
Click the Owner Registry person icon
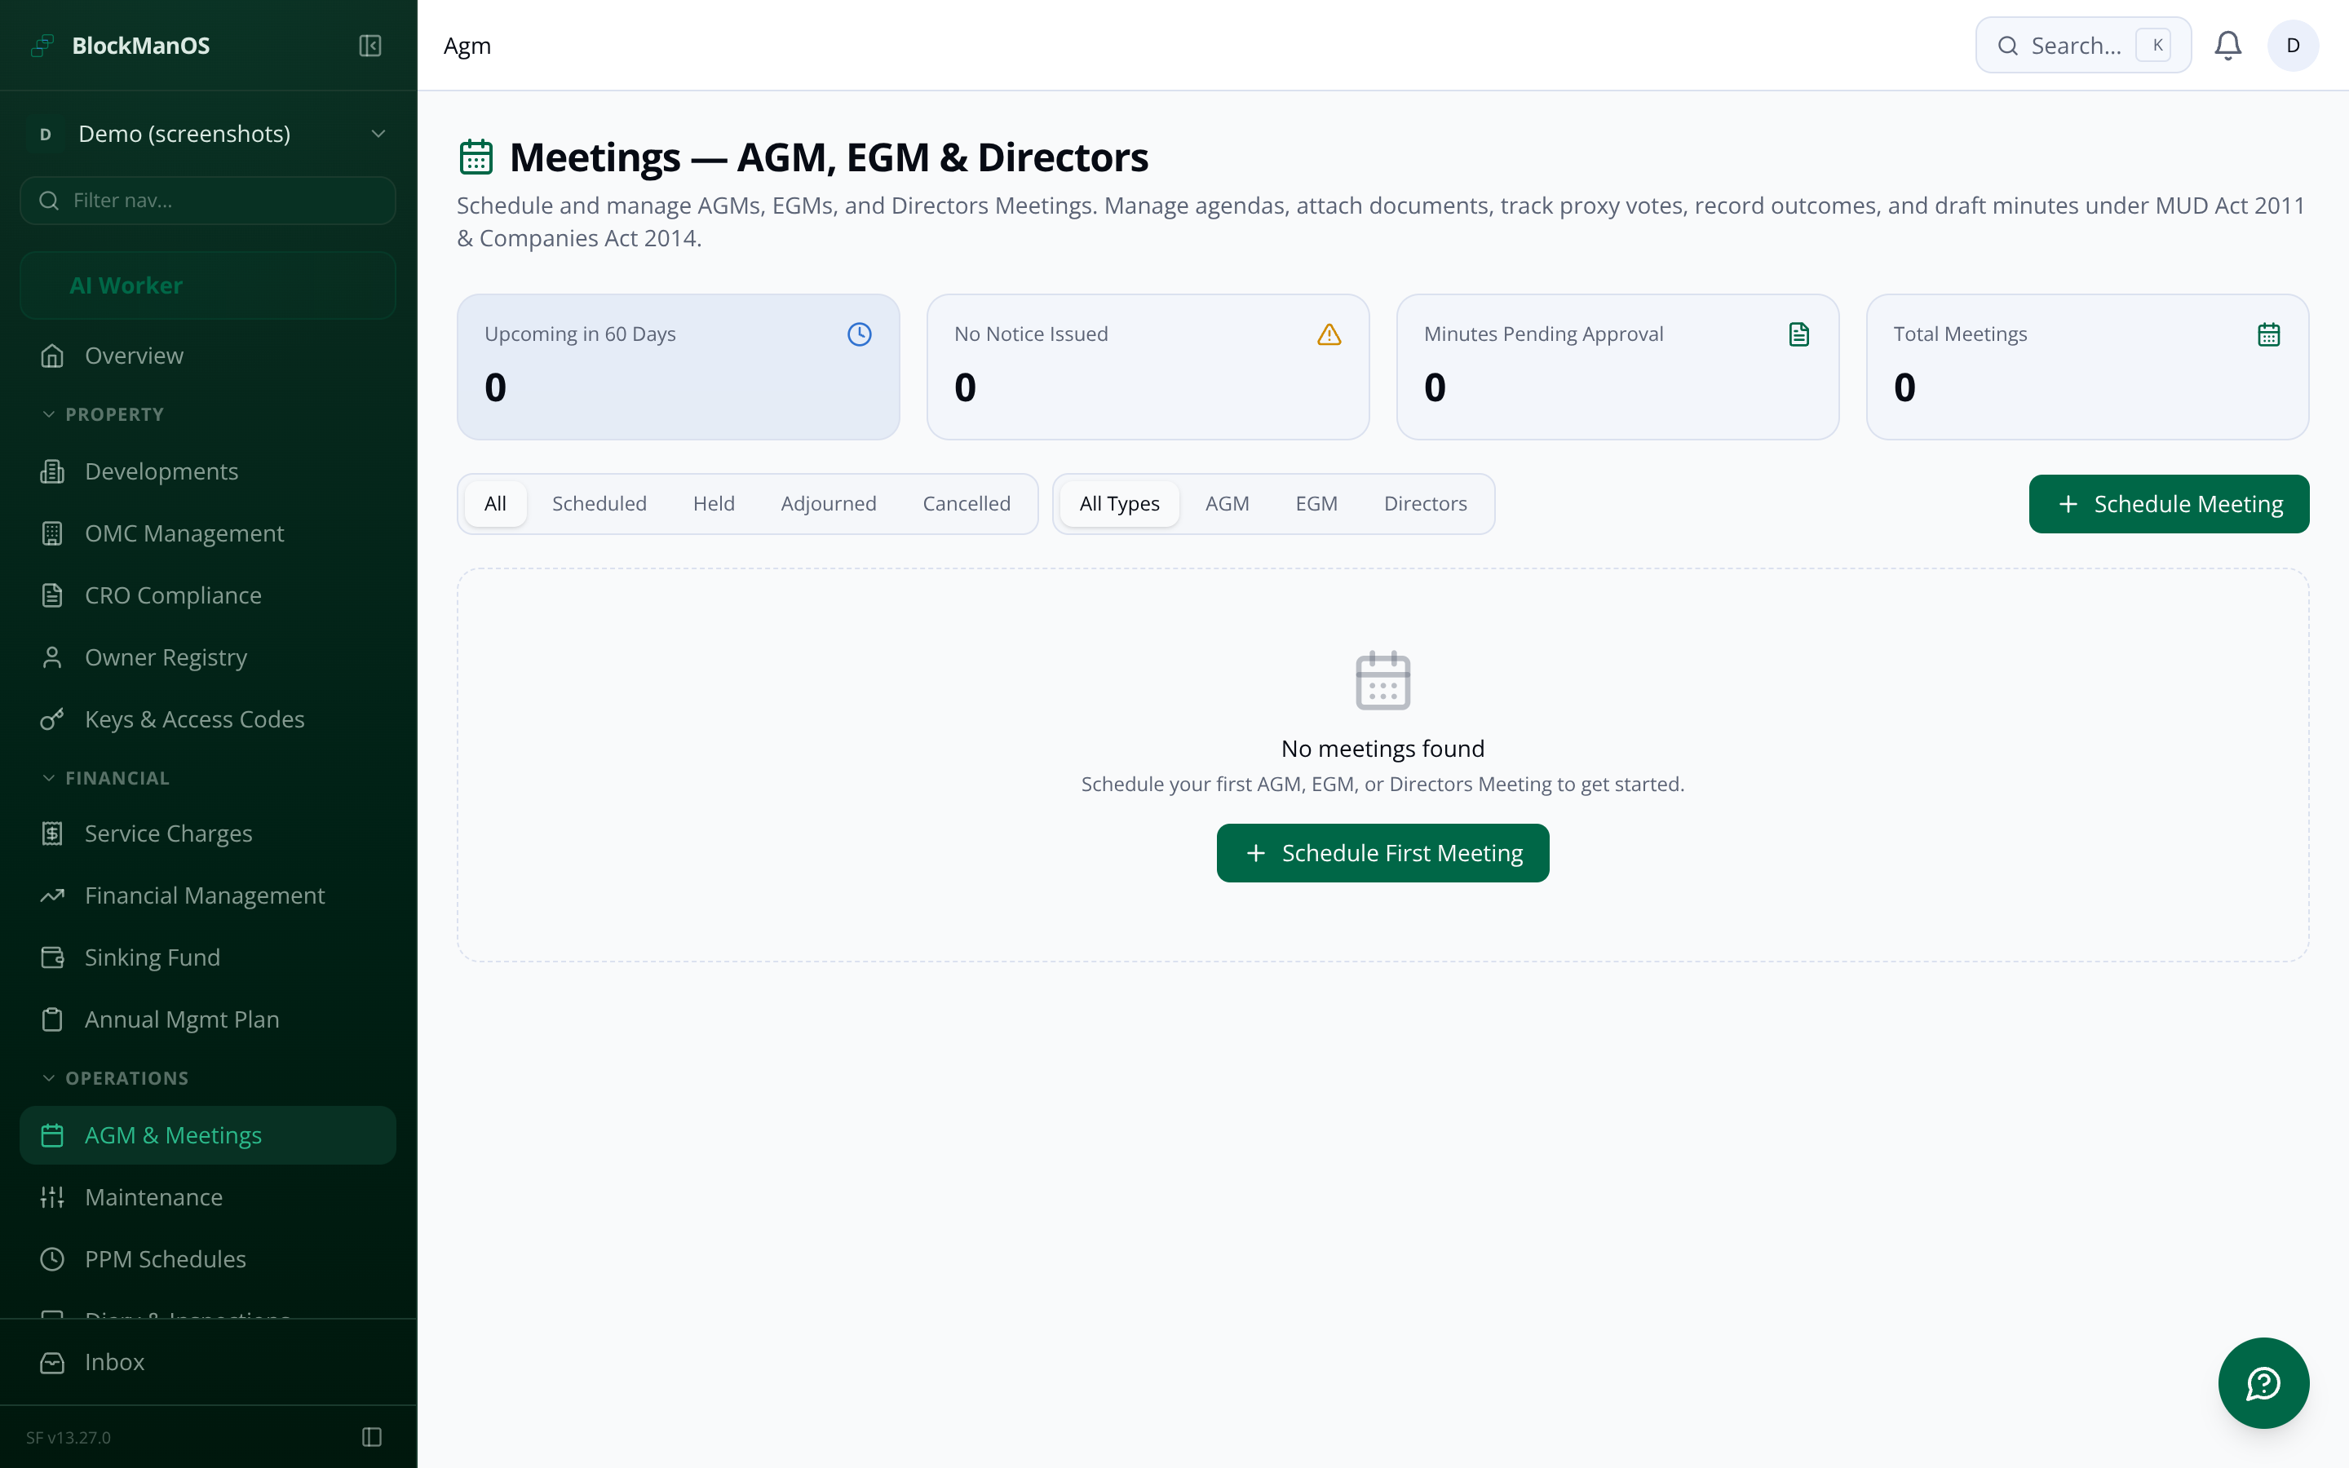[x=52, y=657]
